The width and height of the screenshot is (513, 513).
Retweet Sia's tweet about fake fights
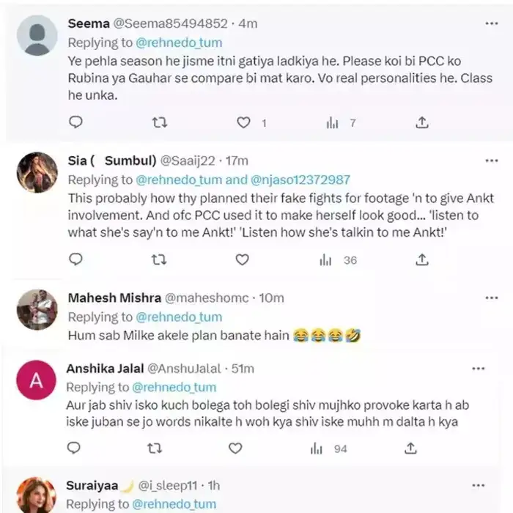click(159, 259)
